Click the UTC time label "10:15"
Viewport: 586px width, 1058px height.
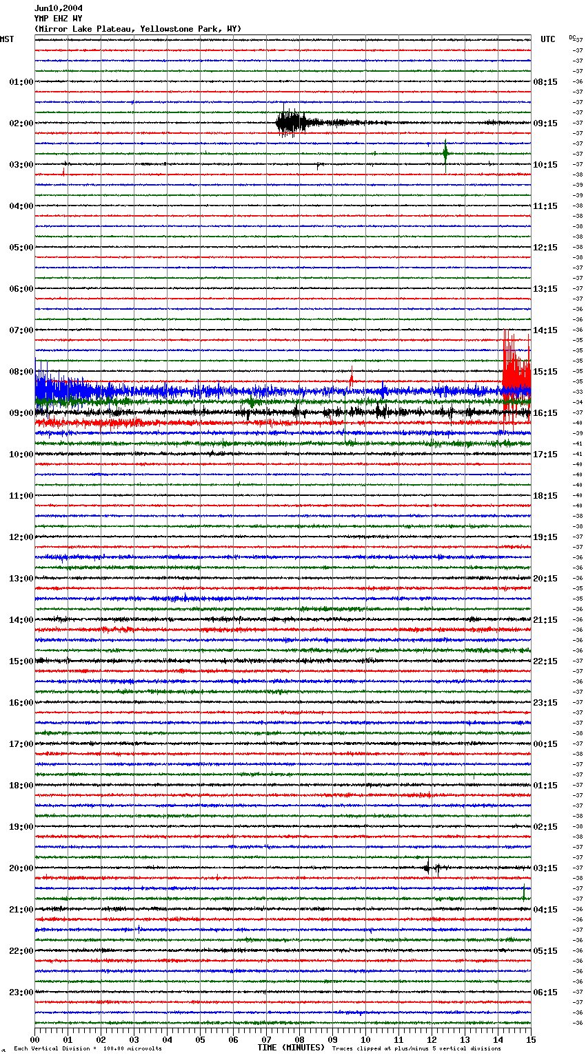pyautogui.click(x=545, y=165)
